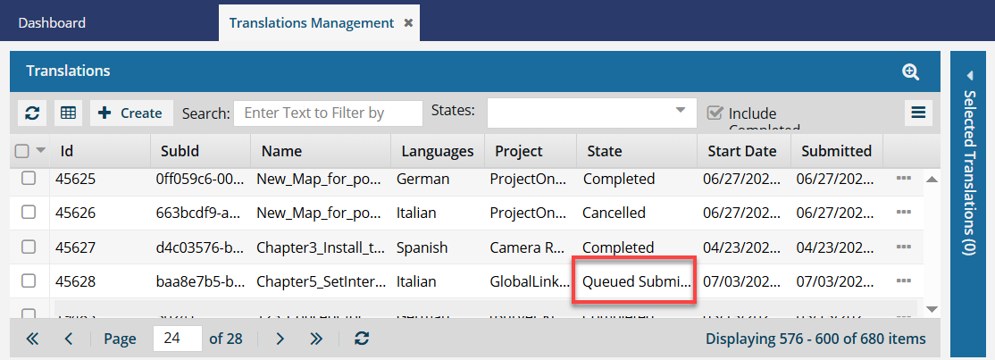Image resolution: width=995 pixels, height=360 pixels.
Task: Select the checkbox for row 45625
Action: click(x=29, y=179)
